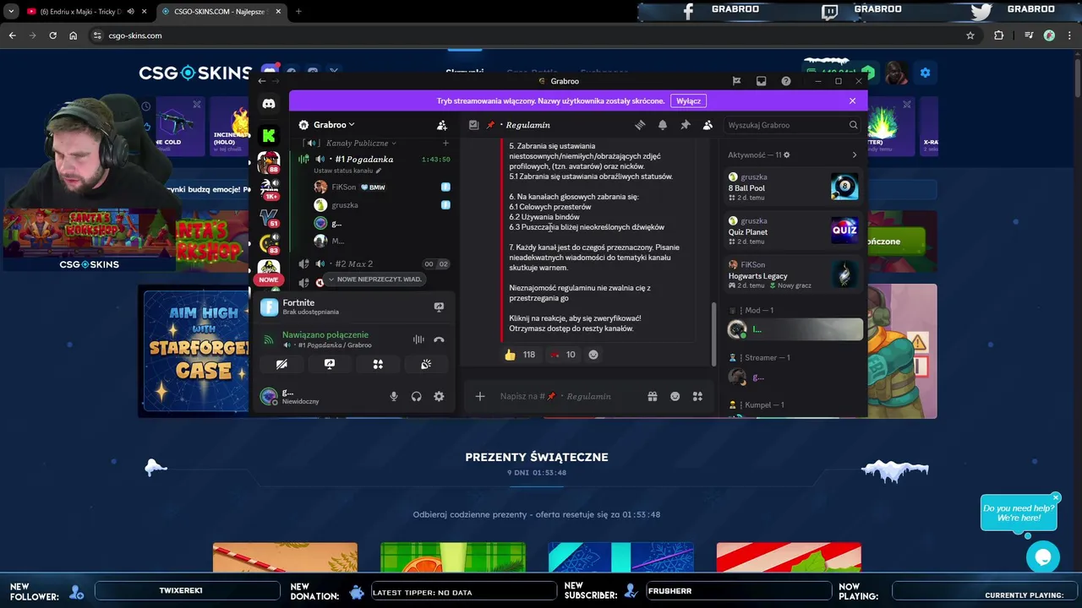Toggle the red reaction with count 10
This screenshot has height=608, width=1082.
point(562,355)
